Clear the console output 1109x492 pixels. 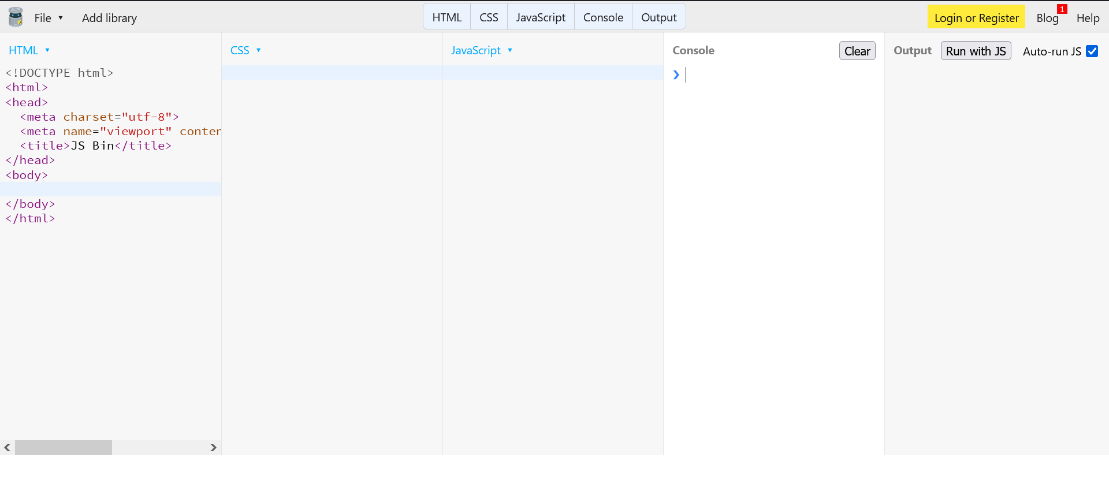[857, 51]
